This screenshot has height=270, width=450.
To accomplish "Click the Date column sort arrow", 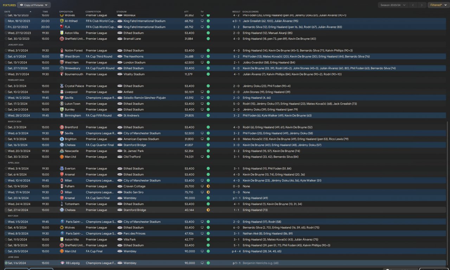I will [31, 12].
